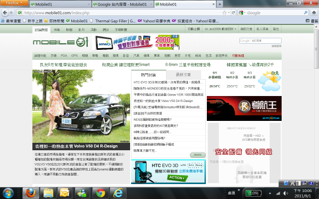This screenshot has width=319, height=199.
Task: Click the Windows Start orb
Action: point(8,193)
